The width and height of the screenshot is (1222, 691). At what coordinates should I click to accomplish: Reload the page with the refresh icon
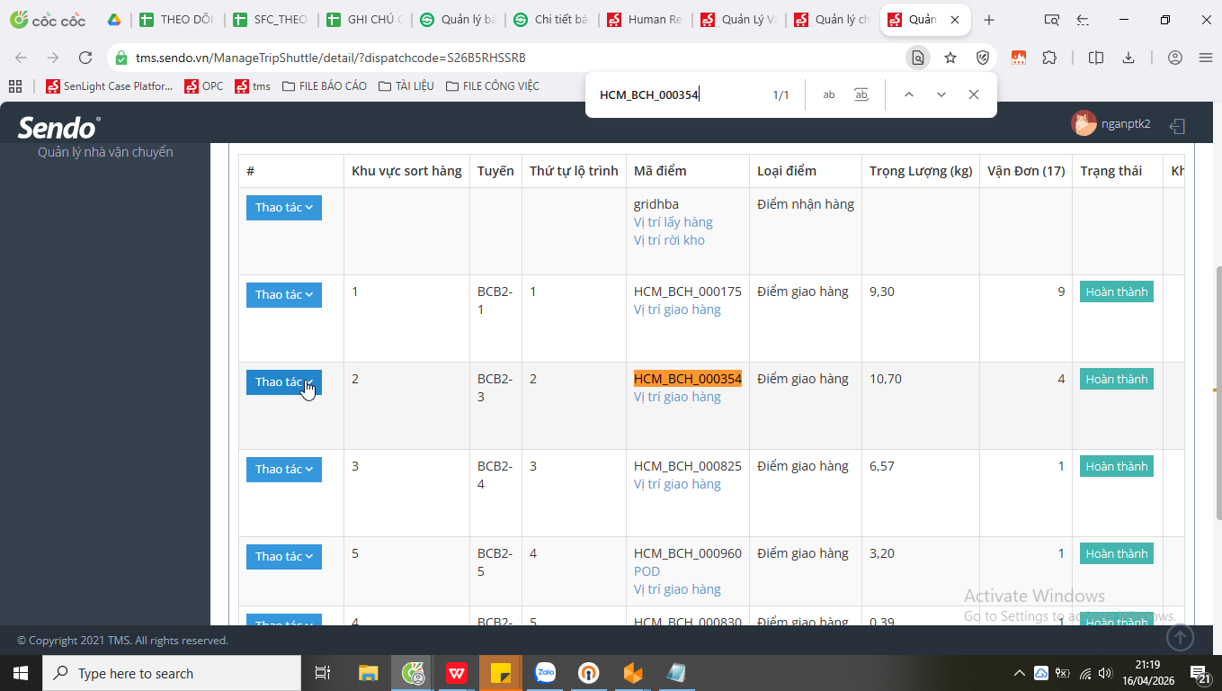85,58
